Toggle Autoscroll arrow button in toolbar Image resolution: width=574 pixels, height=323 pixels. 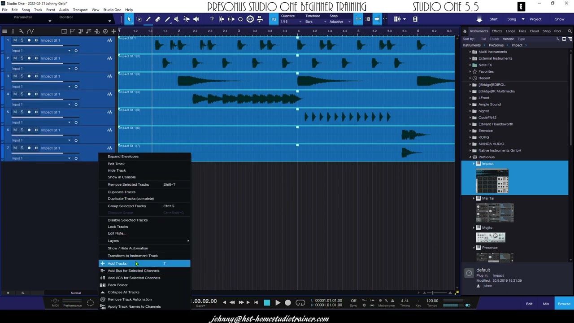(377, 19)
